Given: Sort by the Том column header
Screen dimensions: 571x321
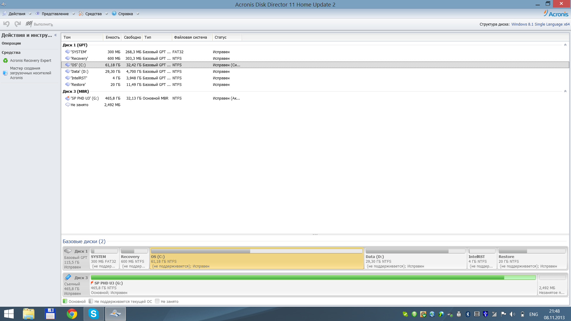Looking at the screenshot, I should pos(82,37).
